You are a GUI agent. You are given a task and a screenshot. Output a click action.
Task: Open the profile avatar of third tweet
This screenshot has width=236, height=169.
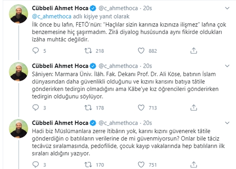pyautogui.click(x=18, y=128)
